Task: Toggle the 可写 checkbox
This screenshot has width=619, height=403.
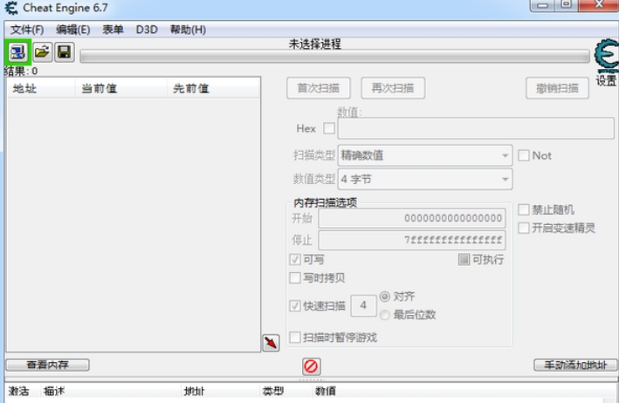Action: click(x=295, y=259)
